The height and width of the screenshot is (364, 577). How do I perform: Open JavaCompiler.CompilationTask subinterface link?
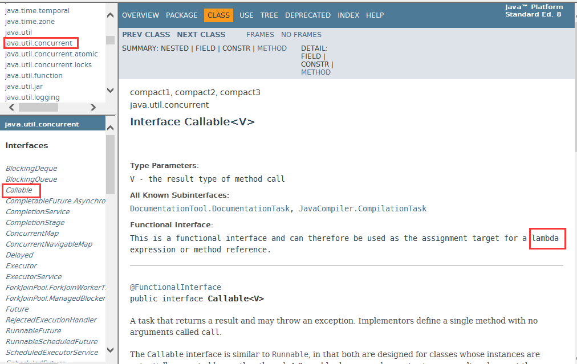click(363, 208)
